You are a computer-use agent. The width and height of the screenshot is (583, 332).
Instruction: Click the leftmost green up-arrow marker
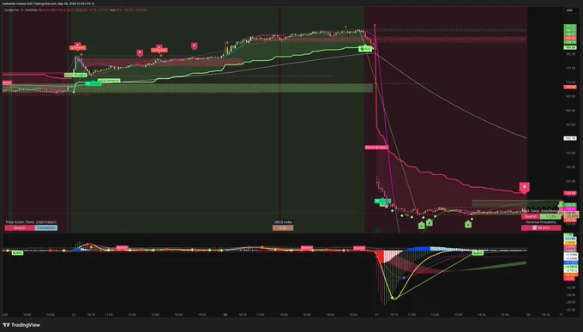click(x=421, y=226)
